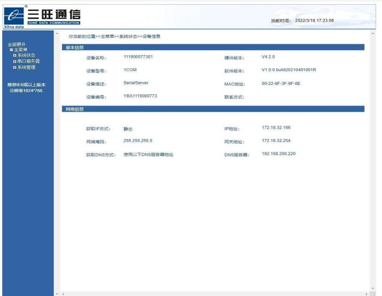The height and width of the screenshot is (296, 382).
Task: Open the 系统管理 menu item
Action: point(26,67)
